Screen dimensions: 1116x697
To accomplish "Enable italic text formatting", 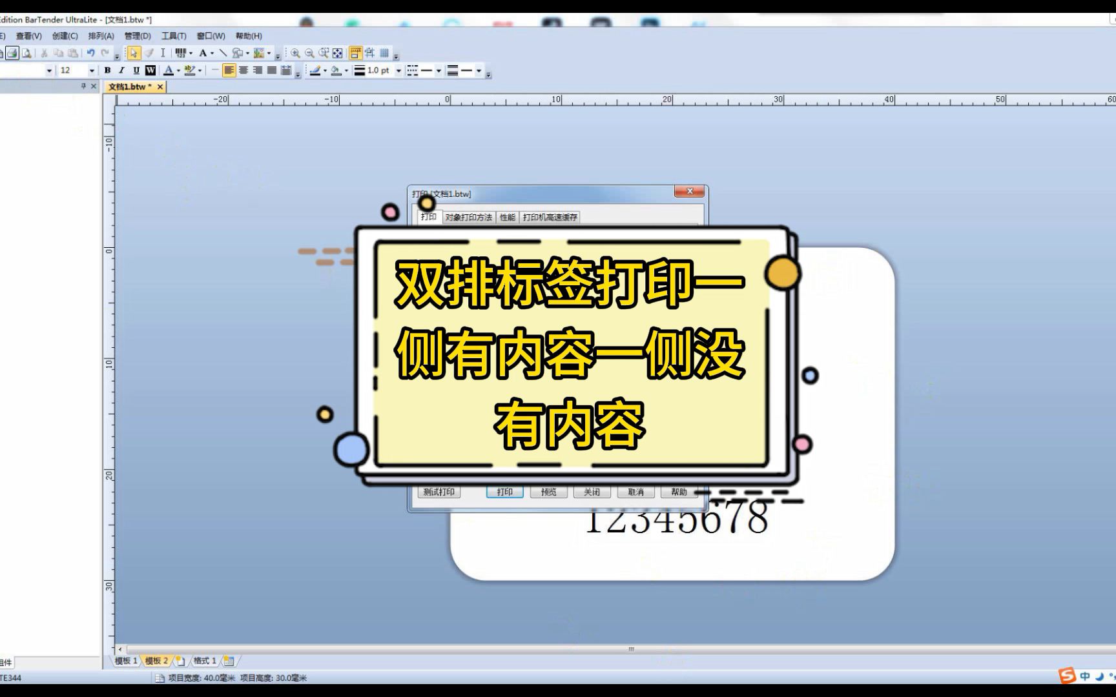I will click(123, 71).
